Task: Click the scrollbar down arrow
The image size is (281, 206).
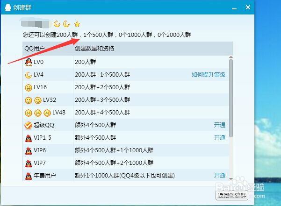Action: [231, 178]
